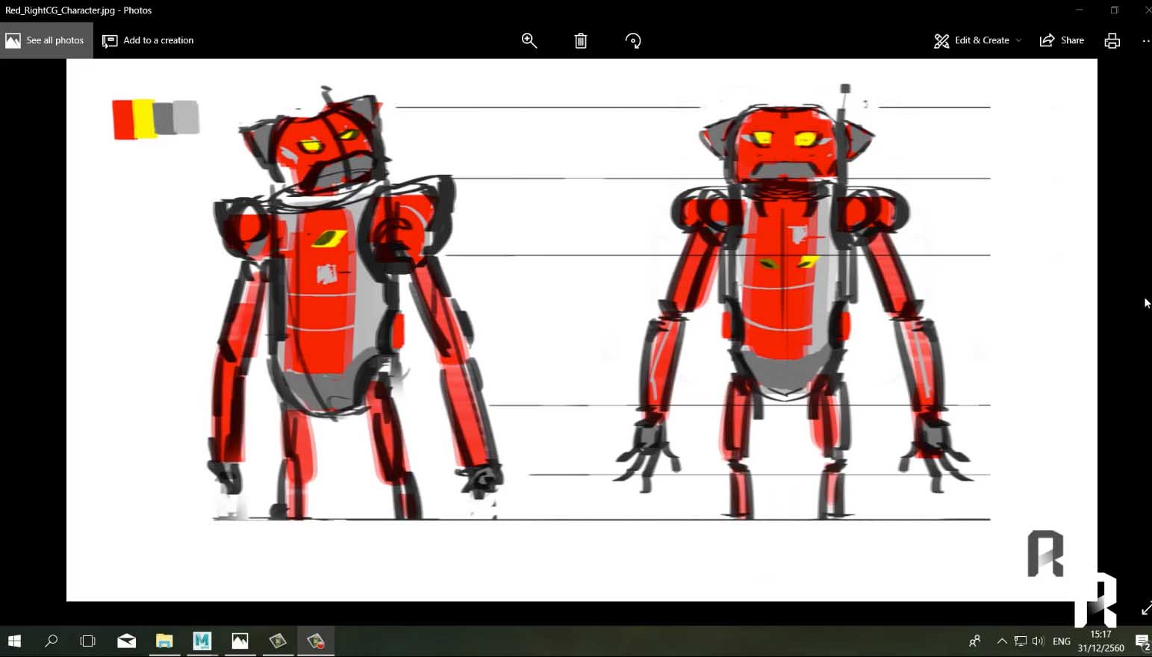Screen dimensions: 1152x657
Task: Open the Action Center notifications
Action: tap(1142, 641)
